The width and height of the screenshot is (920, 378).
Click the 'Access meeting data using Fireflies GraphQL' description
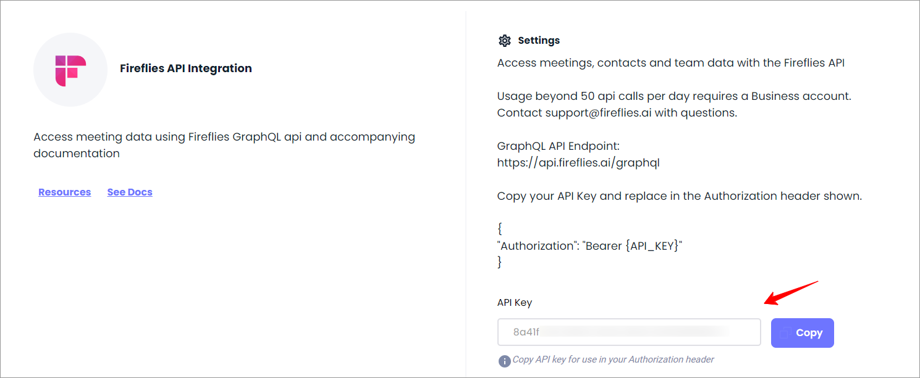[x=224, y=145]
